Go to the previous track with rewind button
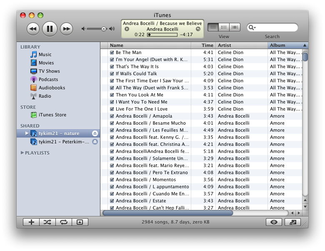325x251 pixels. tap(33, 29)
